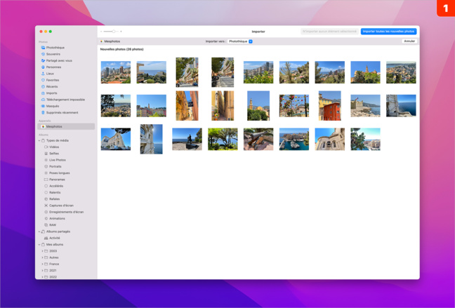Select the first skyline photo thumbnail
Image resolution: width=455 pixels, height=308 pixels.
pyautogui.click(x=115, y=72)
